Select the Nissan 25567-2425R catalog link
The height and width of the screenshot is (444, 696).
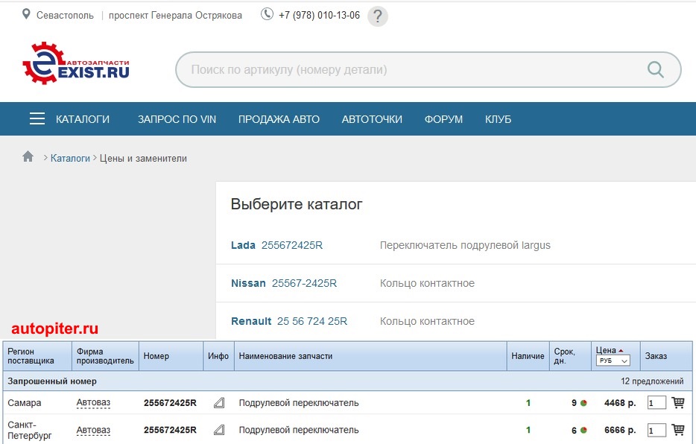pos(284,283)
